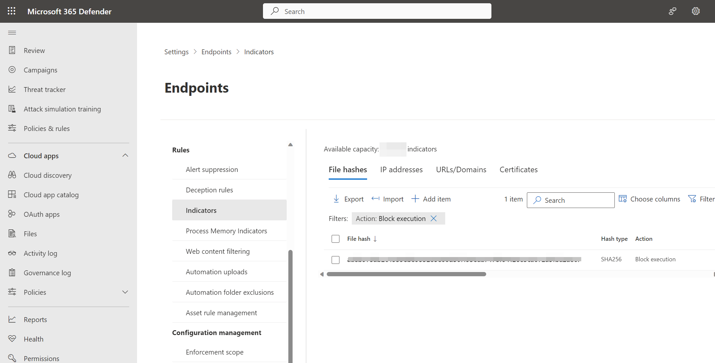
Task: Click the Import arrow icon
Action: [x=375, y=199]
